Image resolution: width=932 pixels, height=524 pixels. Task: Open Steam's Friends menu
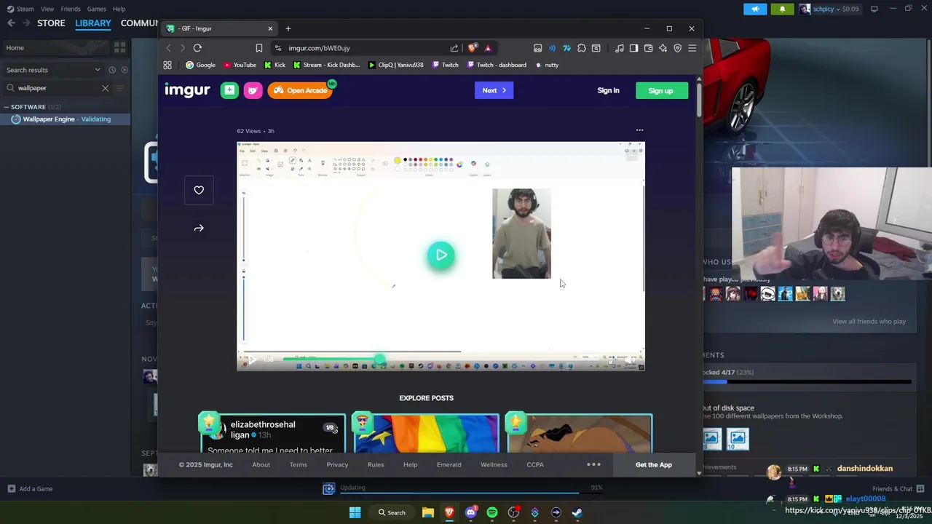click(71, 9)
